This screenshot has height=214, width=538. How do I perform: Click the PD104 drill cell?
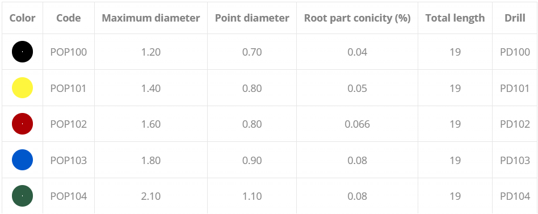[x=515, y=196]
